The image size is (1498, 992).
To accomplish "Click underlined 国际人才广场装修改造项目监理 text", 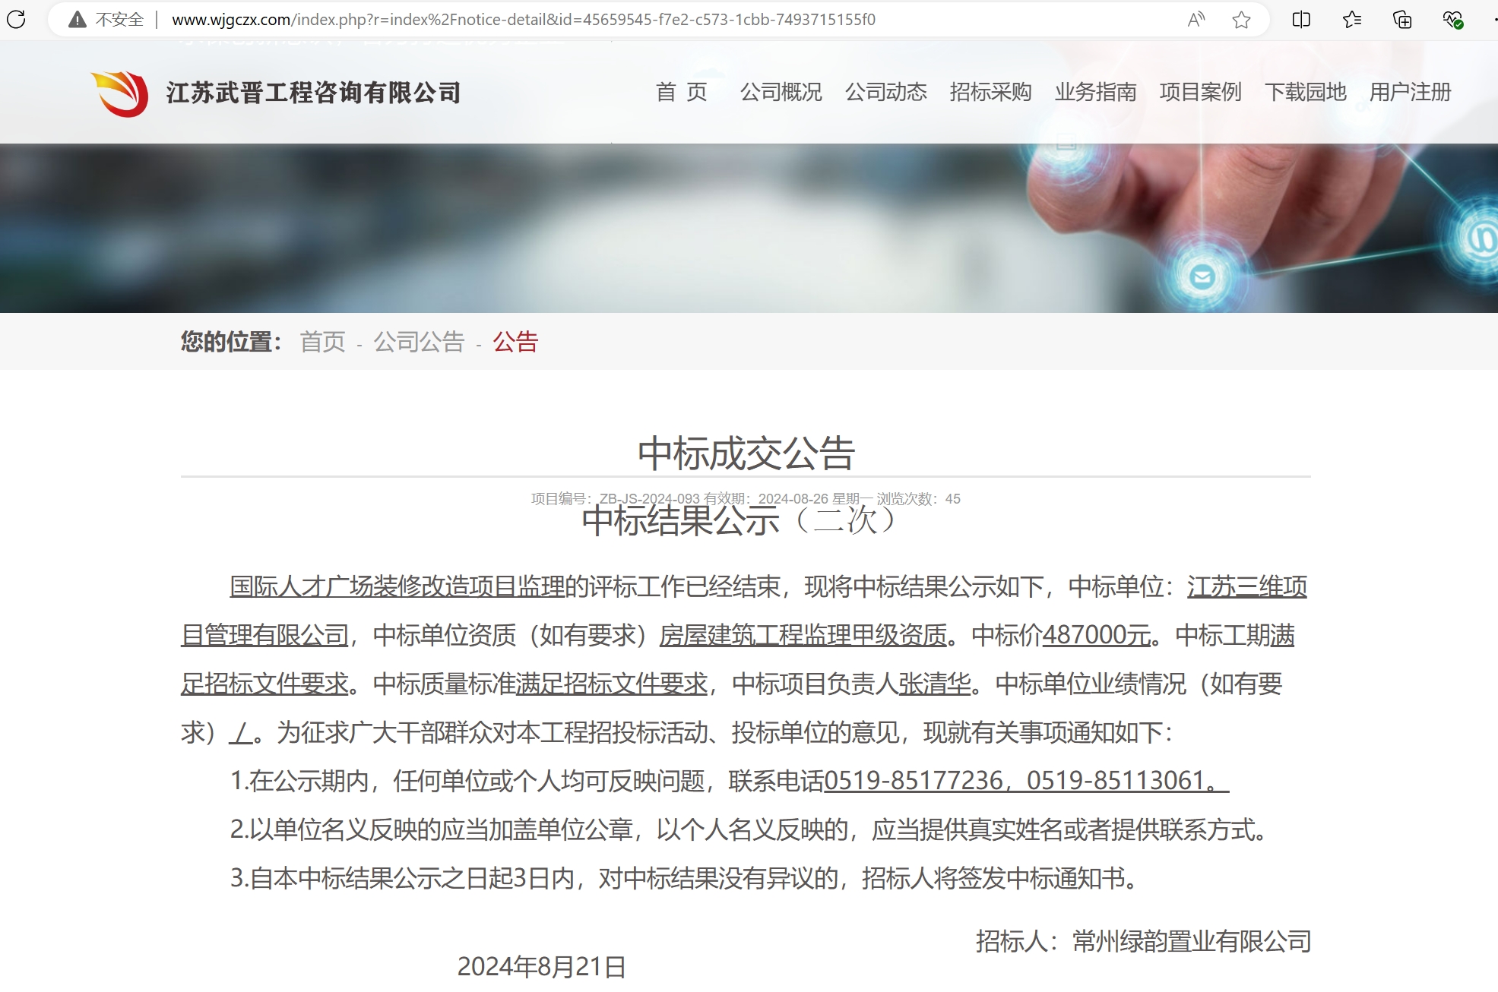I will [x=397, y=586].
